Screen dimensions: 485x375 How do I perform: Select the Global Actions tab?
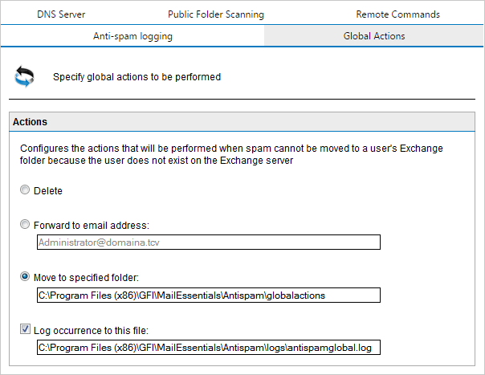click(x=374, y=36)
